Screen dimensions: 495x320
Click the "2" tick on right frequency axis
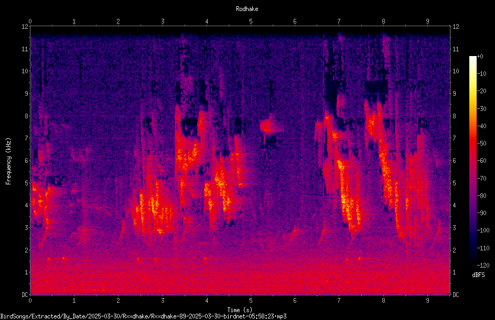(x=454, y=250)
